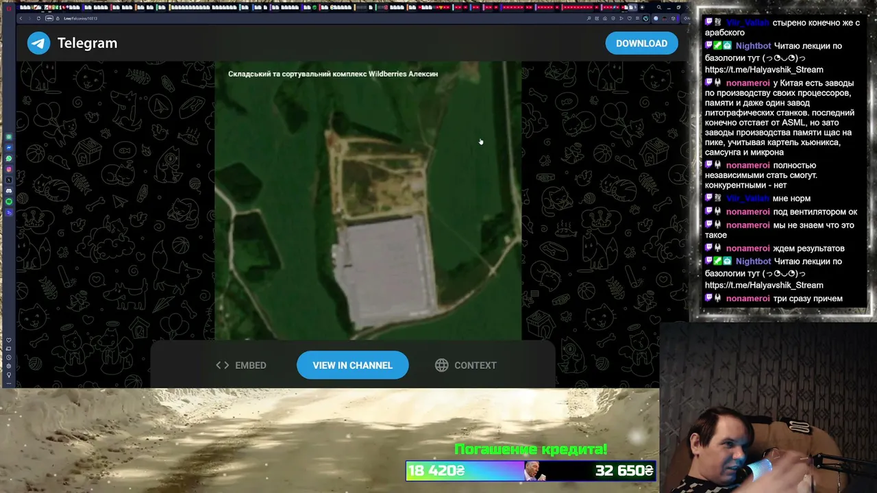Click chat message 'три сразу причем'
The image size is (877, 493).
(x=808, y=299)
